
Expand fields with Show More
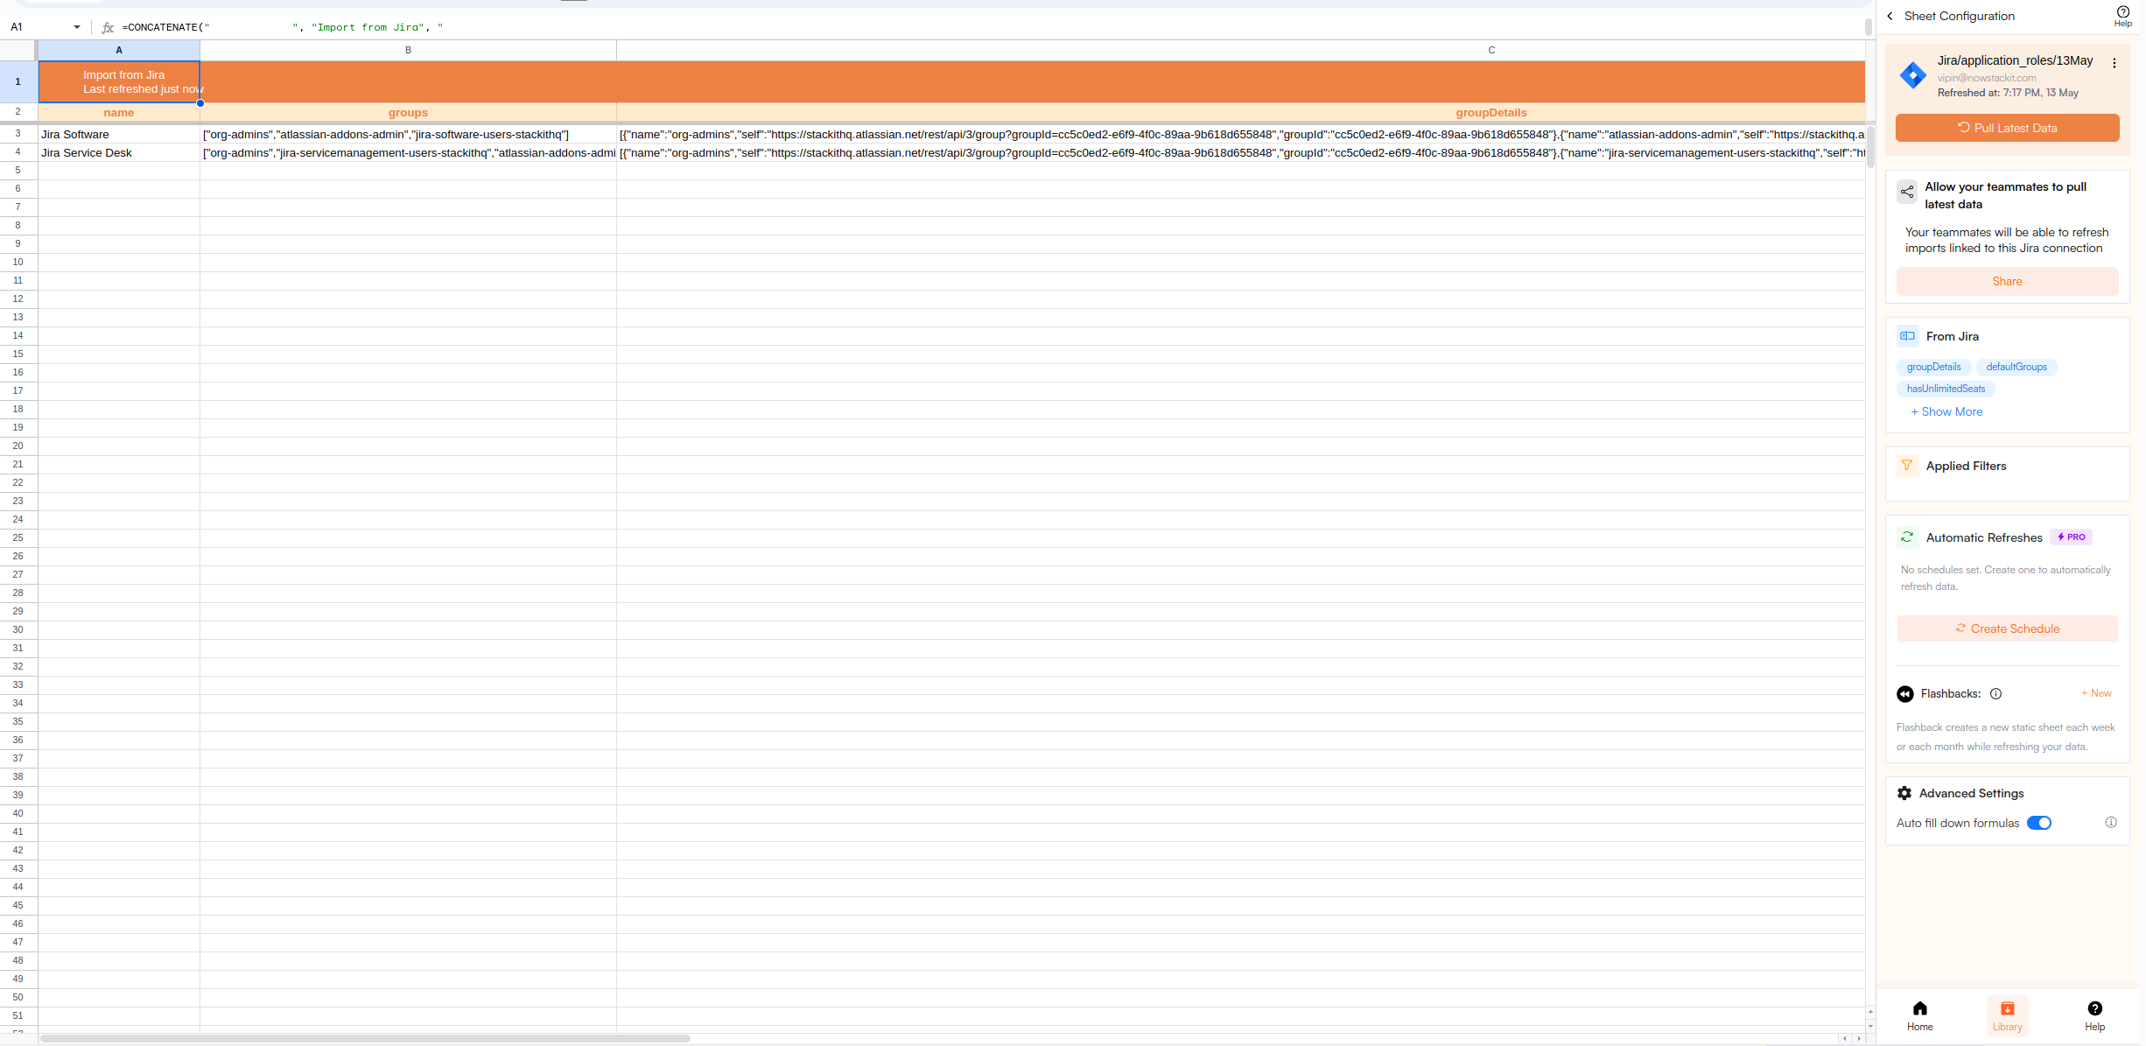[x=1946, y=411]
